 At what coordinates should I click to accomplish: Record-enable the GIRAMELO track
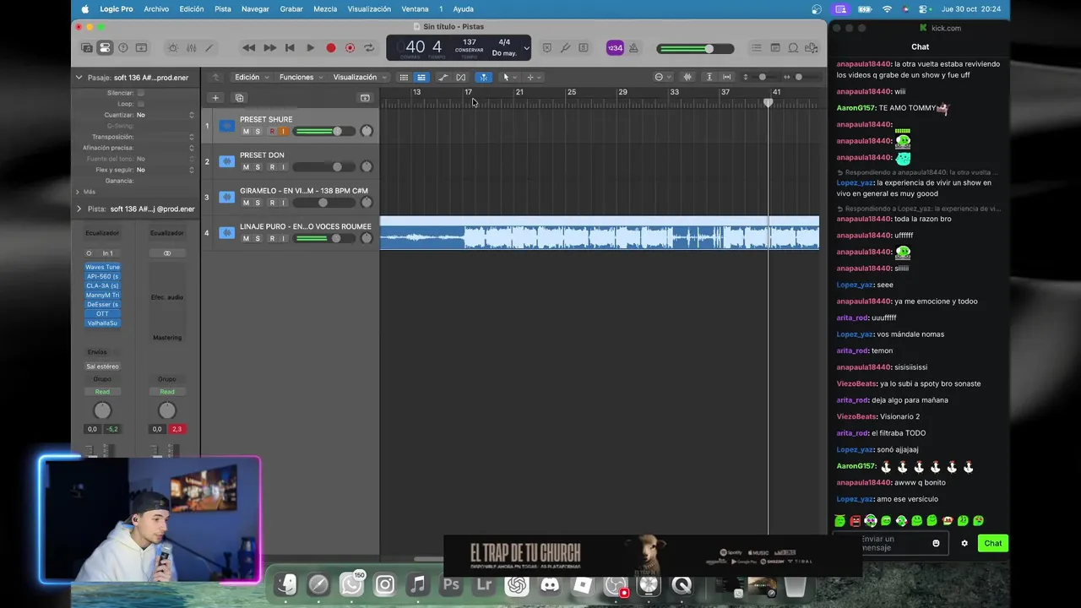(271, 203)
